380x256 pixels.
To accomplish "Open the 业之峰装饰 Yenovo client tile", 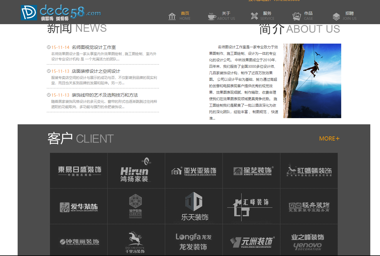I will 308,242.
